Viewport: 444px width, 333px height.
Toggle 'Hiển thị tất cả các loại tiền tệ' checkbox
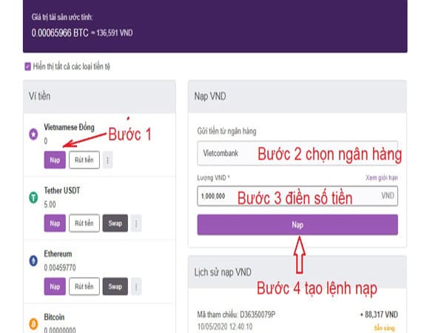click(x=28, y=67)
